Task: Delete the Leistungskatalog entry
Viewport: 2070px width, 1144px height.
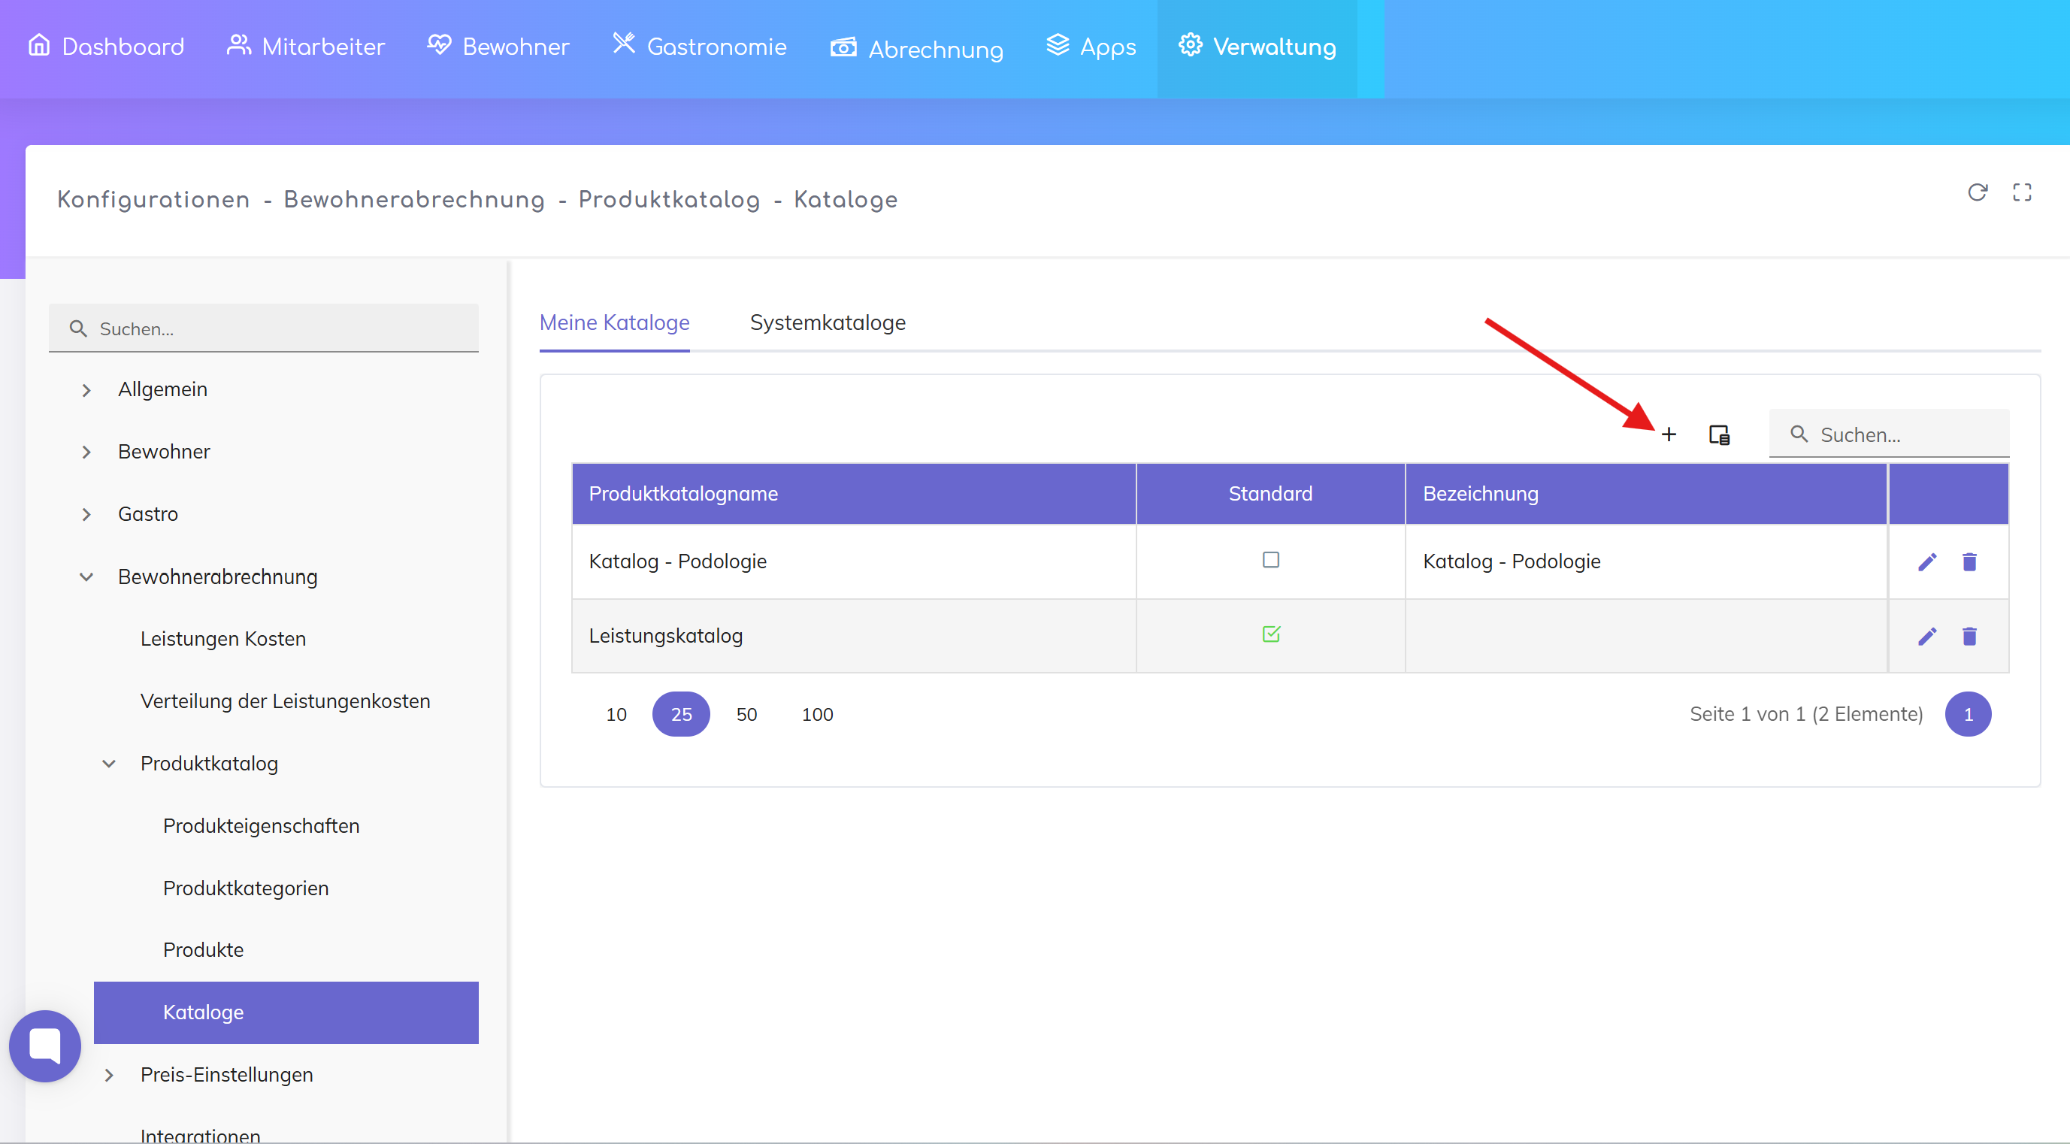Action: click(x=1969, y=637)
